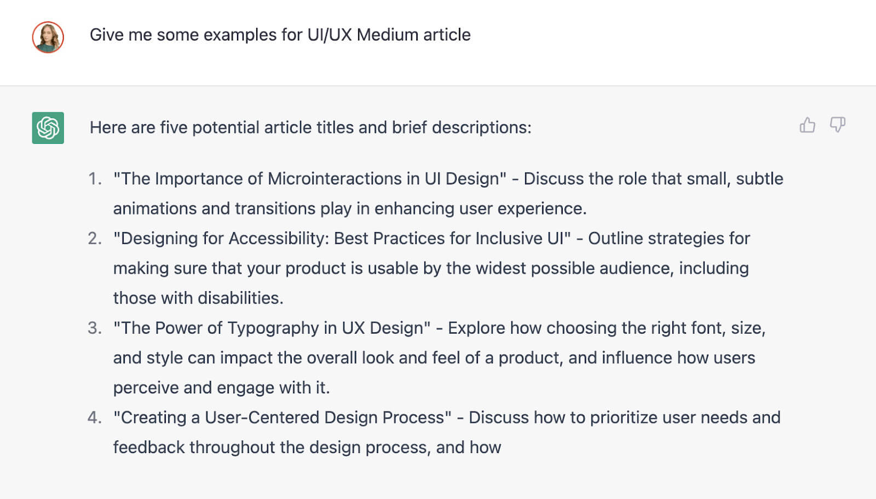Click the truncated text ending with 'and how'
The image size is (876, 499).
pos(307,447)
